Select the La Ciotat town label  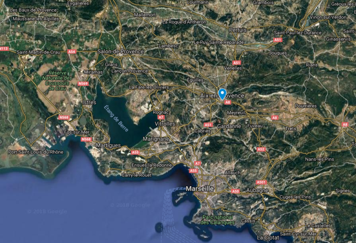point(268,237)
